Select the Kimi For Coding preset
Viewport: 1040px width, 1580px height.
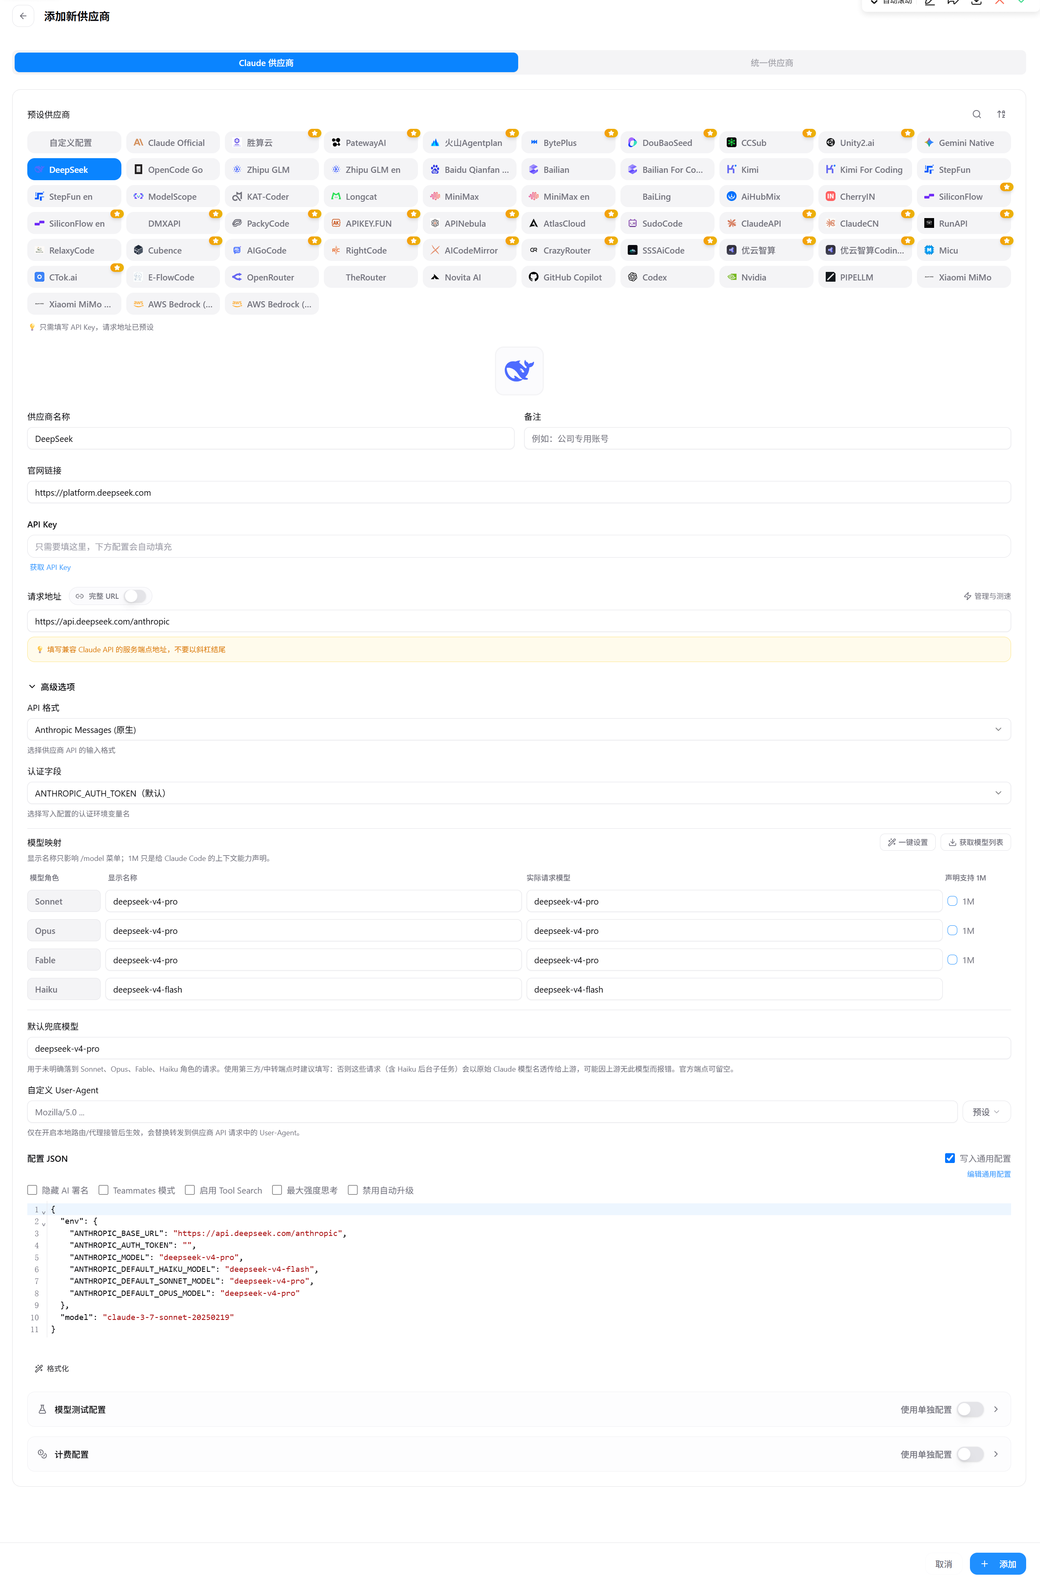[x=865, y=170]
